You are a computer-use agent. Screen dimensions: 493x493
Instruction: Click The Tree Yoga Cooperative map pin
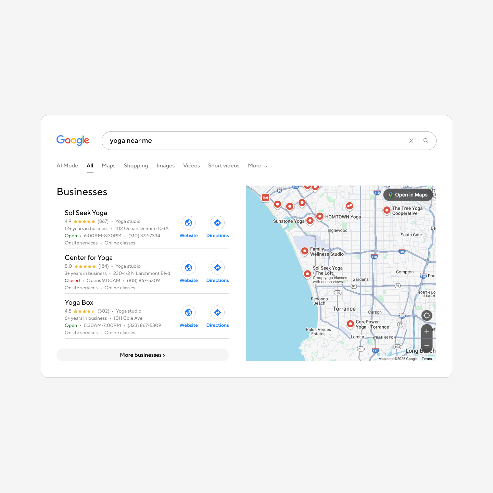pos(387,210)
